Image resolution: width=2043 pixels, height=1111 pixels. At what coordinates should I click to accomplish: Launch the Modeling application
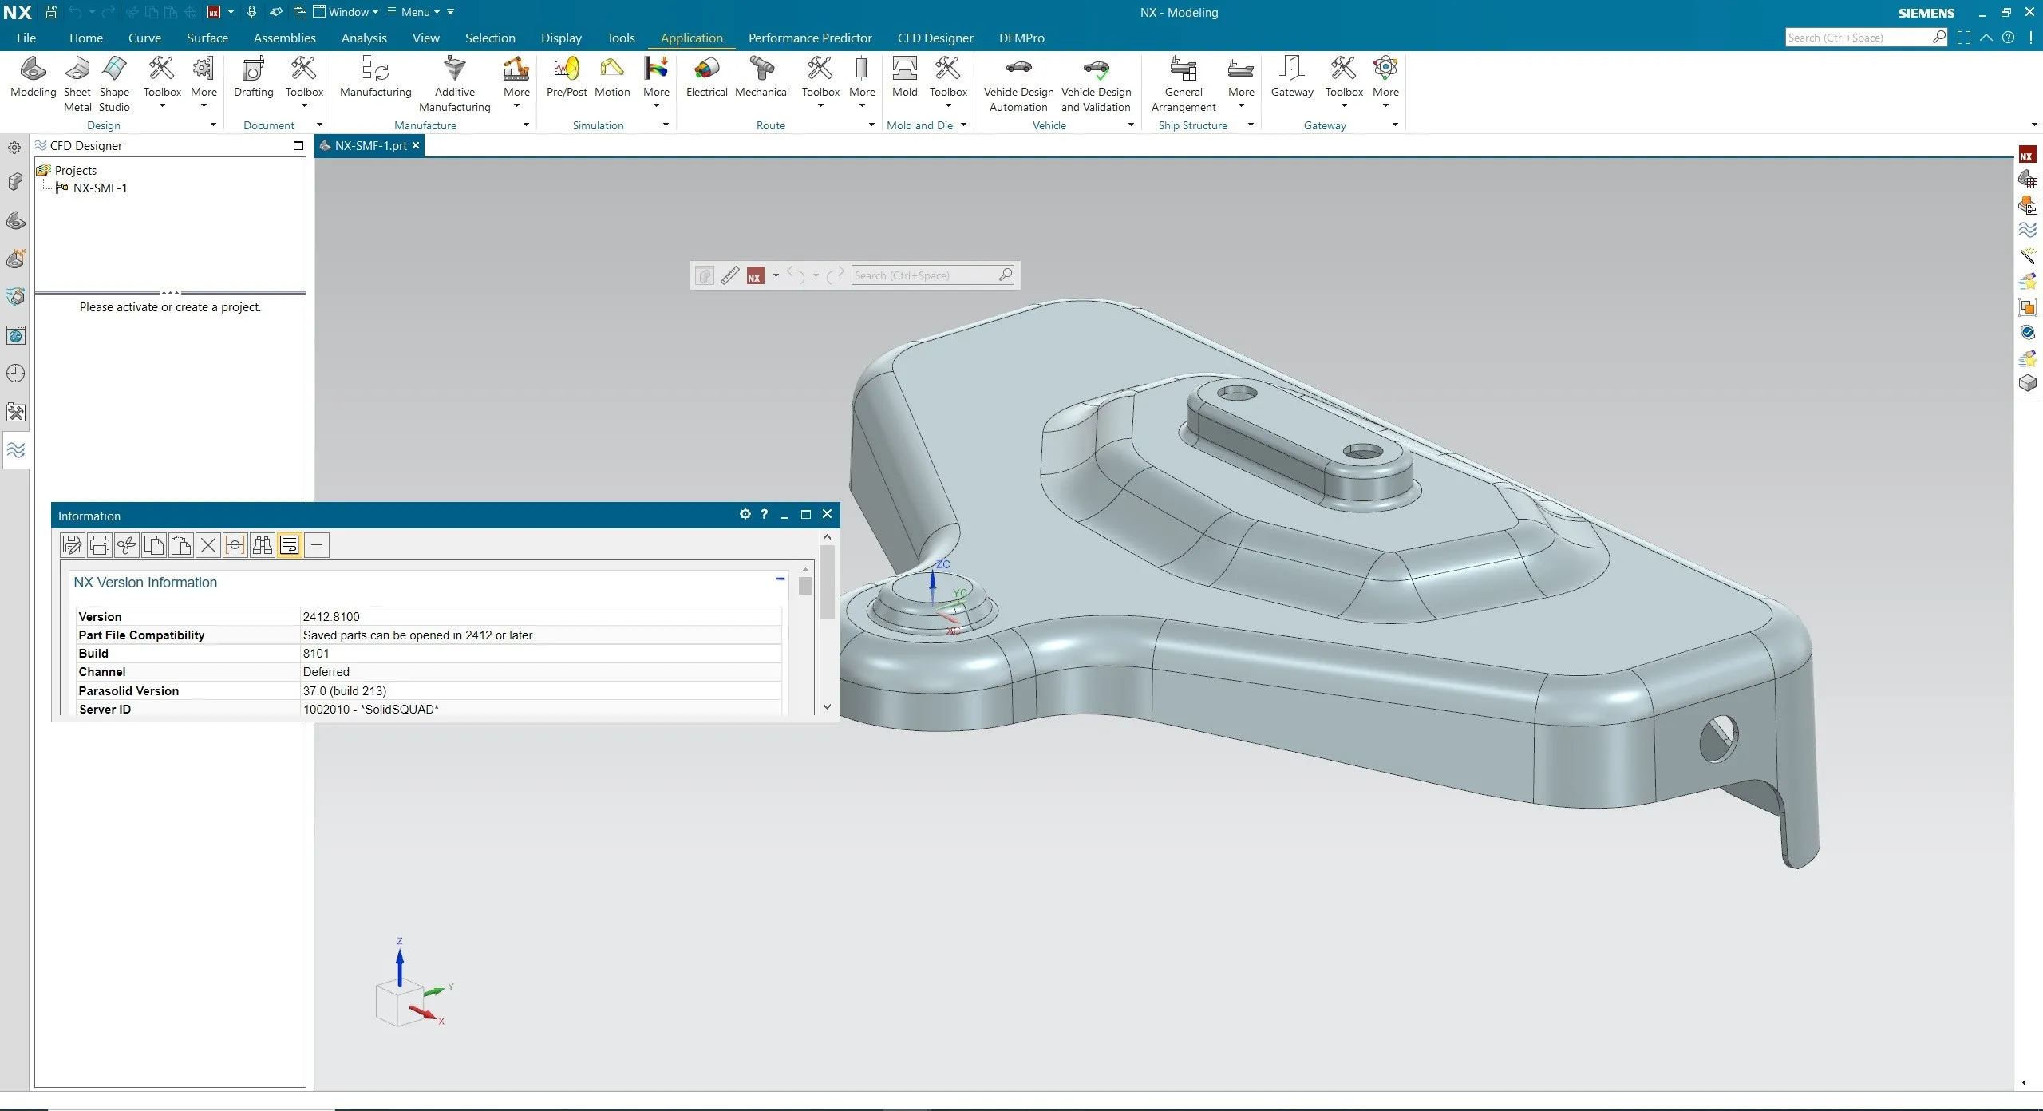pos(33,77)
